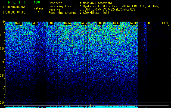This screenshot has width=171, height=108.
Task: Click the 1.1 frequency axis label
Action: 2,35
